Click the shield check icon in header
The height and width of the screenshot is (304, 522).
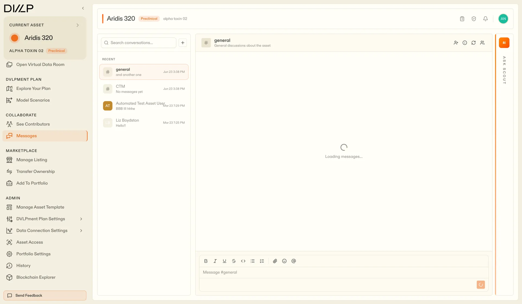tap(474, 19)
